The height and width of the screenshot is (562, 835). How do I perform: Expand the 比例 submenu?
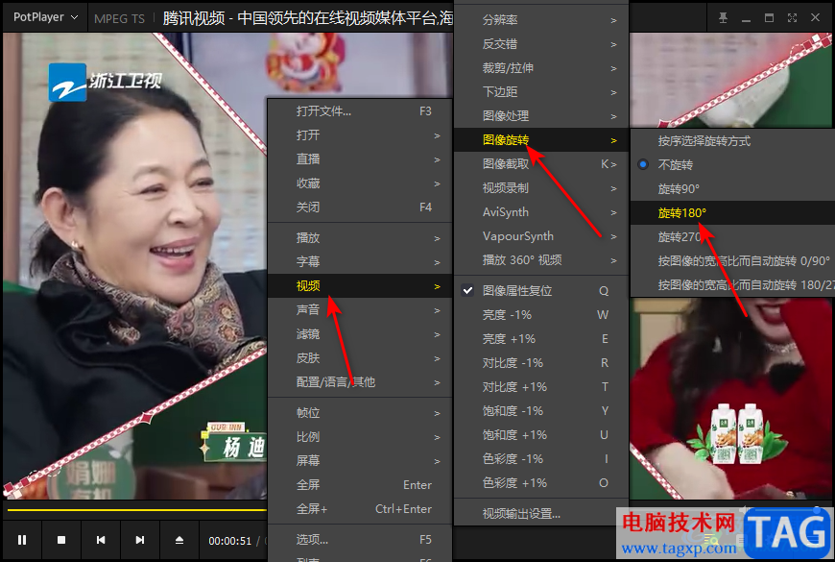(360, 437)
